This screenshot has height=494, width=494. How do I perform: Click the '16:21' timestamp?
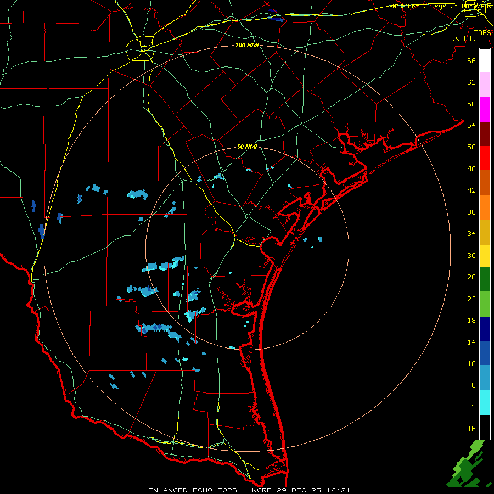pyautogui.click(x=339, y=490)
